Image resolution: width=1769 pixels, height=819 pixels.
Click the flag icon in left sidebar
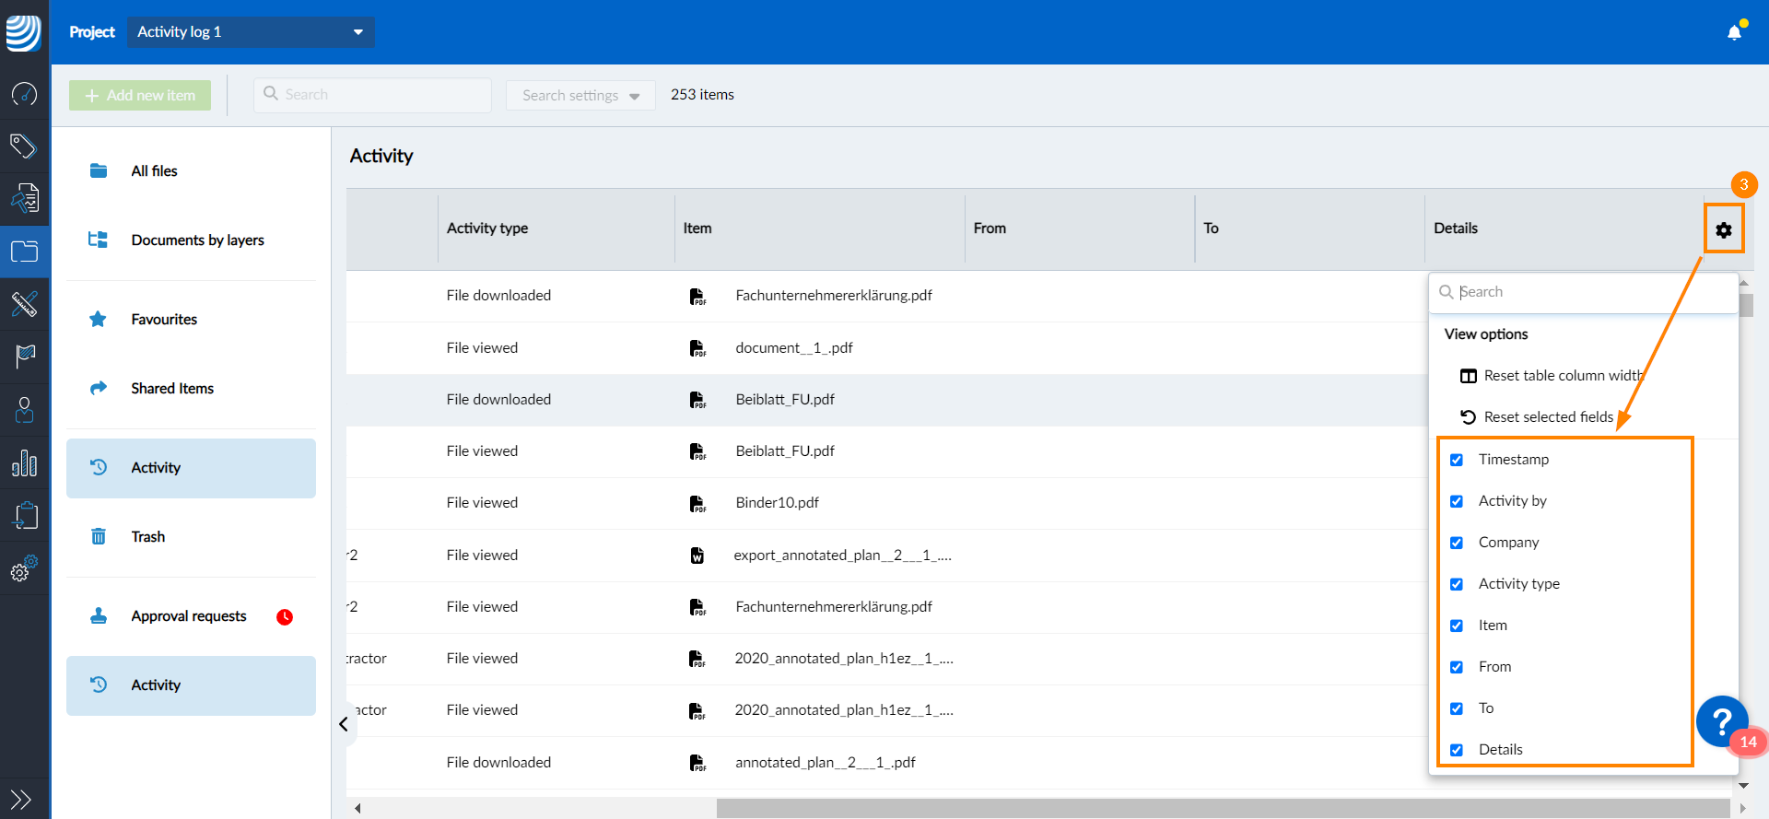coord(24,356)
